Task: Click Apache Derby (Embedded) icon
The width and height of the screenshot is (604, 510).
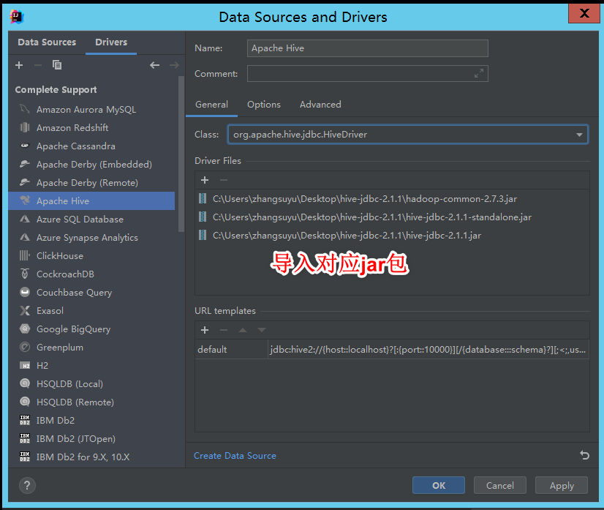Action: click(x=25, y=164)
